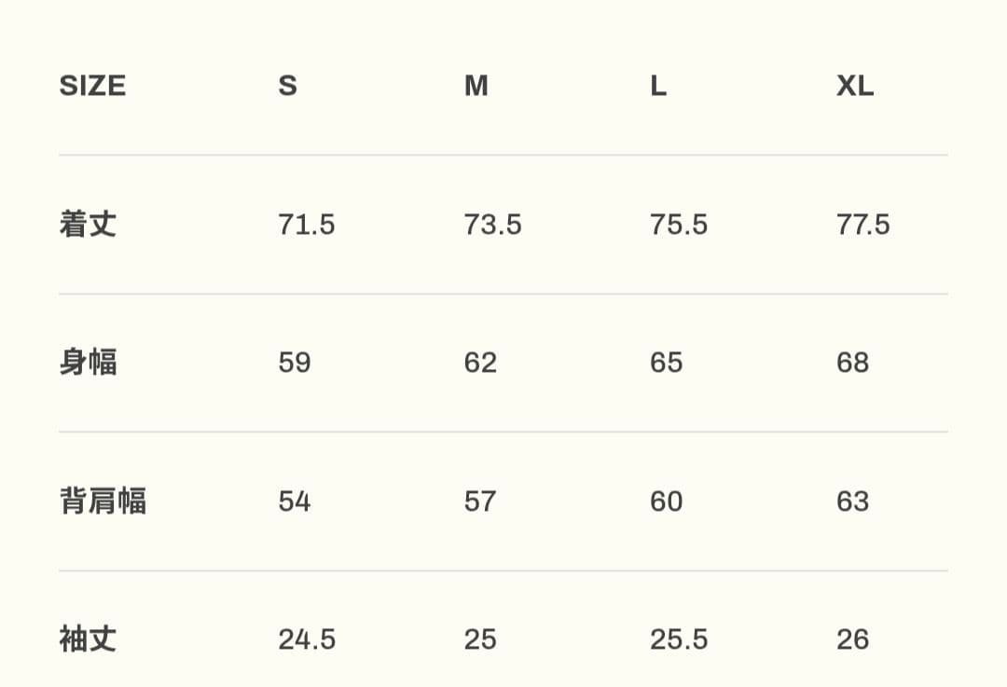Select the 袖丈 row label

click(88, 639)
